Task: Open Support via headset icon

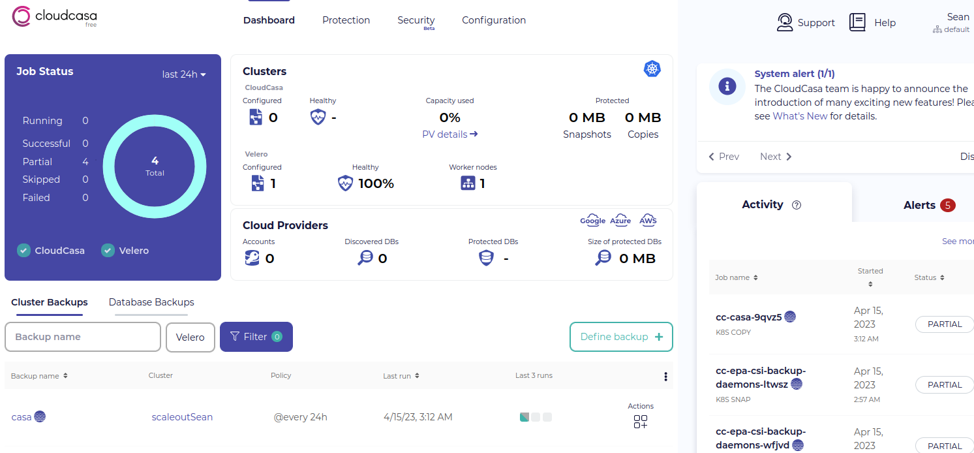Action: [785, 22]
